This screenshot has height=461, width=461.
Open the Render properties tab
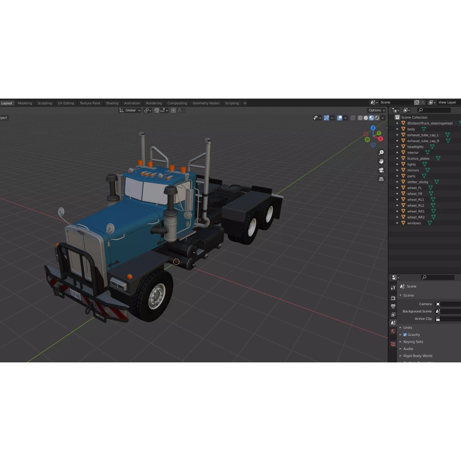(393, 298)
